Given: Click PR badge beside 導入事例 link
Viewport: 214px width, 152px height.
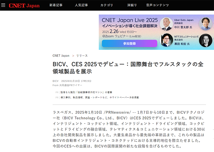Looking at the screenshot, I should pos(57,97).
